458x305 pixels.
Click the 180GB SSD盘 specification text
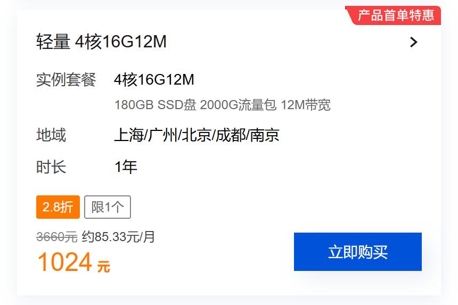[x=155, y=105]
